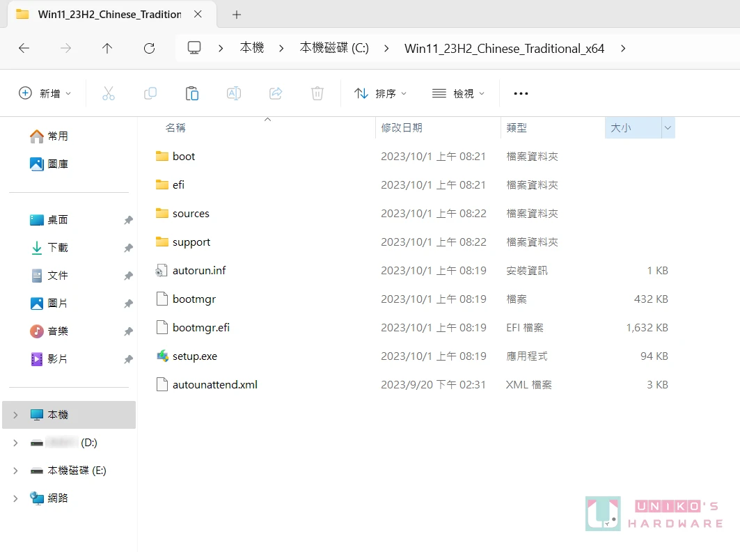Close the Win11_23H2 tab

198,14
